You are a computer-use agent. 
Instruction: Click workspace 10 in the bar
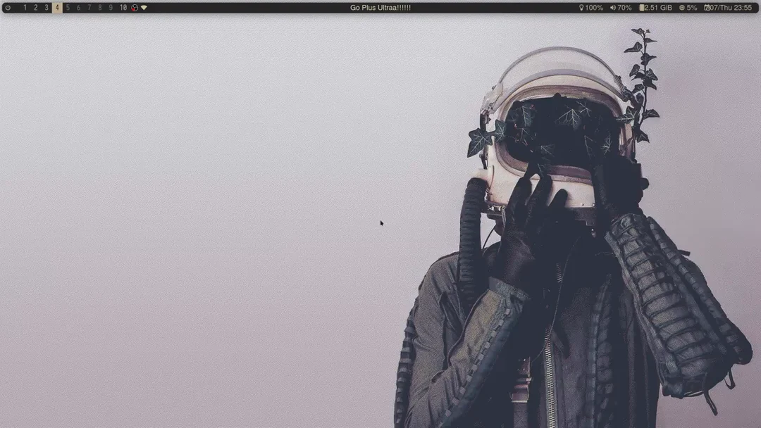point(123,7)
